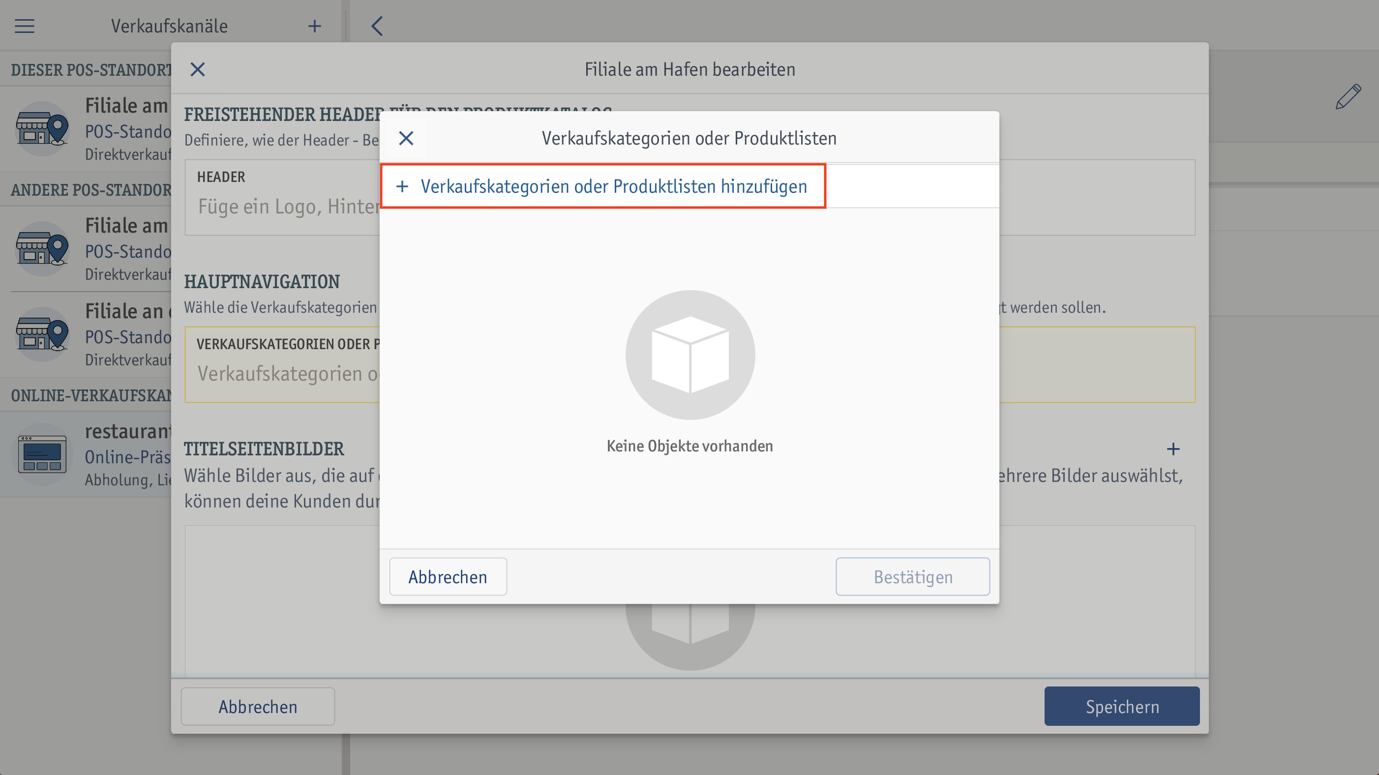Go back using the left chevron
The height and width of the screenshot is (775, 1379).
[x=377, y=26]
